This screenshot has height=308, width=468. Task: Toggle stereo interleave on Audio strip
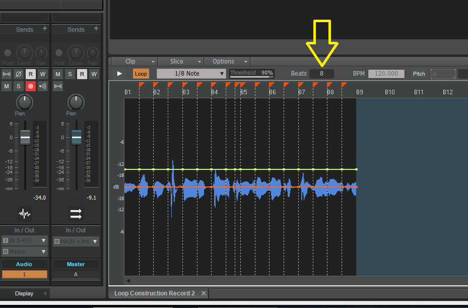point(7,74)
